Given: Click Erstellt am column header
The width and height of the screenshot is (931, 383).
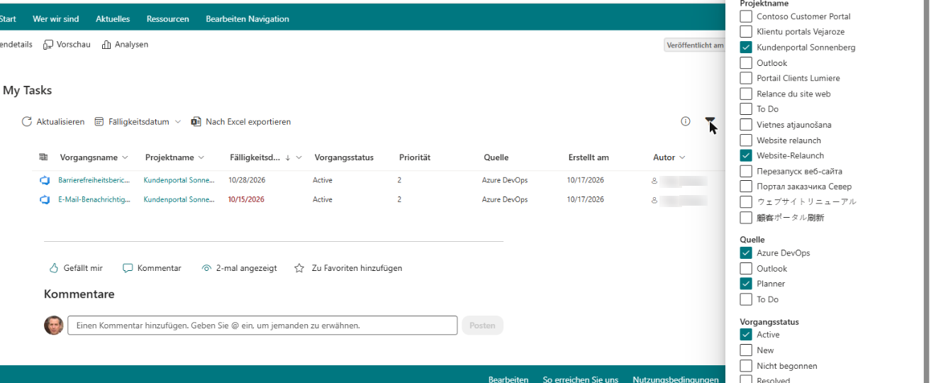Looking at the screenshot, I should coord(589,157).
